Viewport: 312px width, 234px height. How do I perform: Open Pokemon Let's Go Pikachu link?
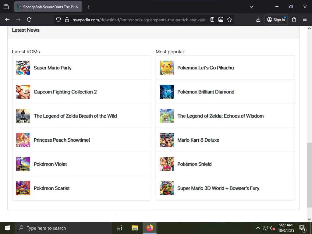click(x=206, y=68)
